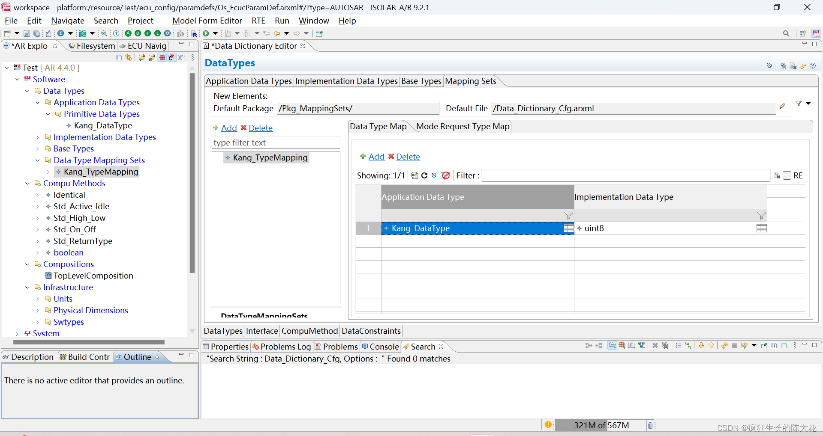Export the mapping table to Excel
Viewport: 823px width, 436px height.
point(414,175)
